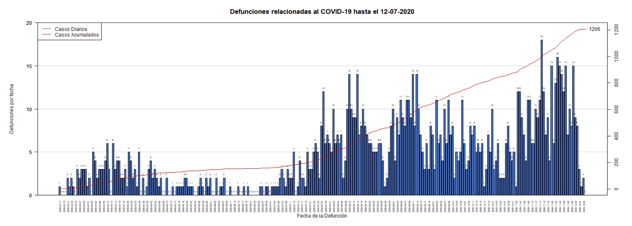The image size is (632, 226).
Task: Click the 10 tick on left axis
Action: [x=29, y=109]
